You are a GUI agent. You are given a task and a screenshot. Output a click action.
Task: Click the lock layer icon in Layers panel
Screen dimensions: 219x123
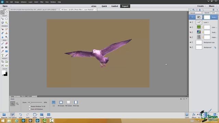click(x=200, y=10)
